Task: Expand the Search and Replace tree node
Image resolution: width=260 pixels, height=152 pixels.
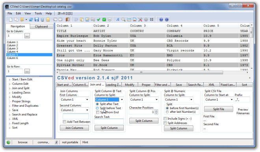Action: point(9,115)
